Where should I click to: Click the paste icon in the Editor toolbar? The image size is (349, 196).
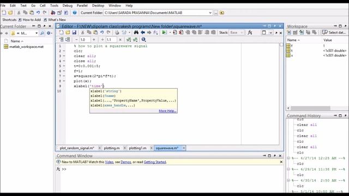click(x=95, y=33)
